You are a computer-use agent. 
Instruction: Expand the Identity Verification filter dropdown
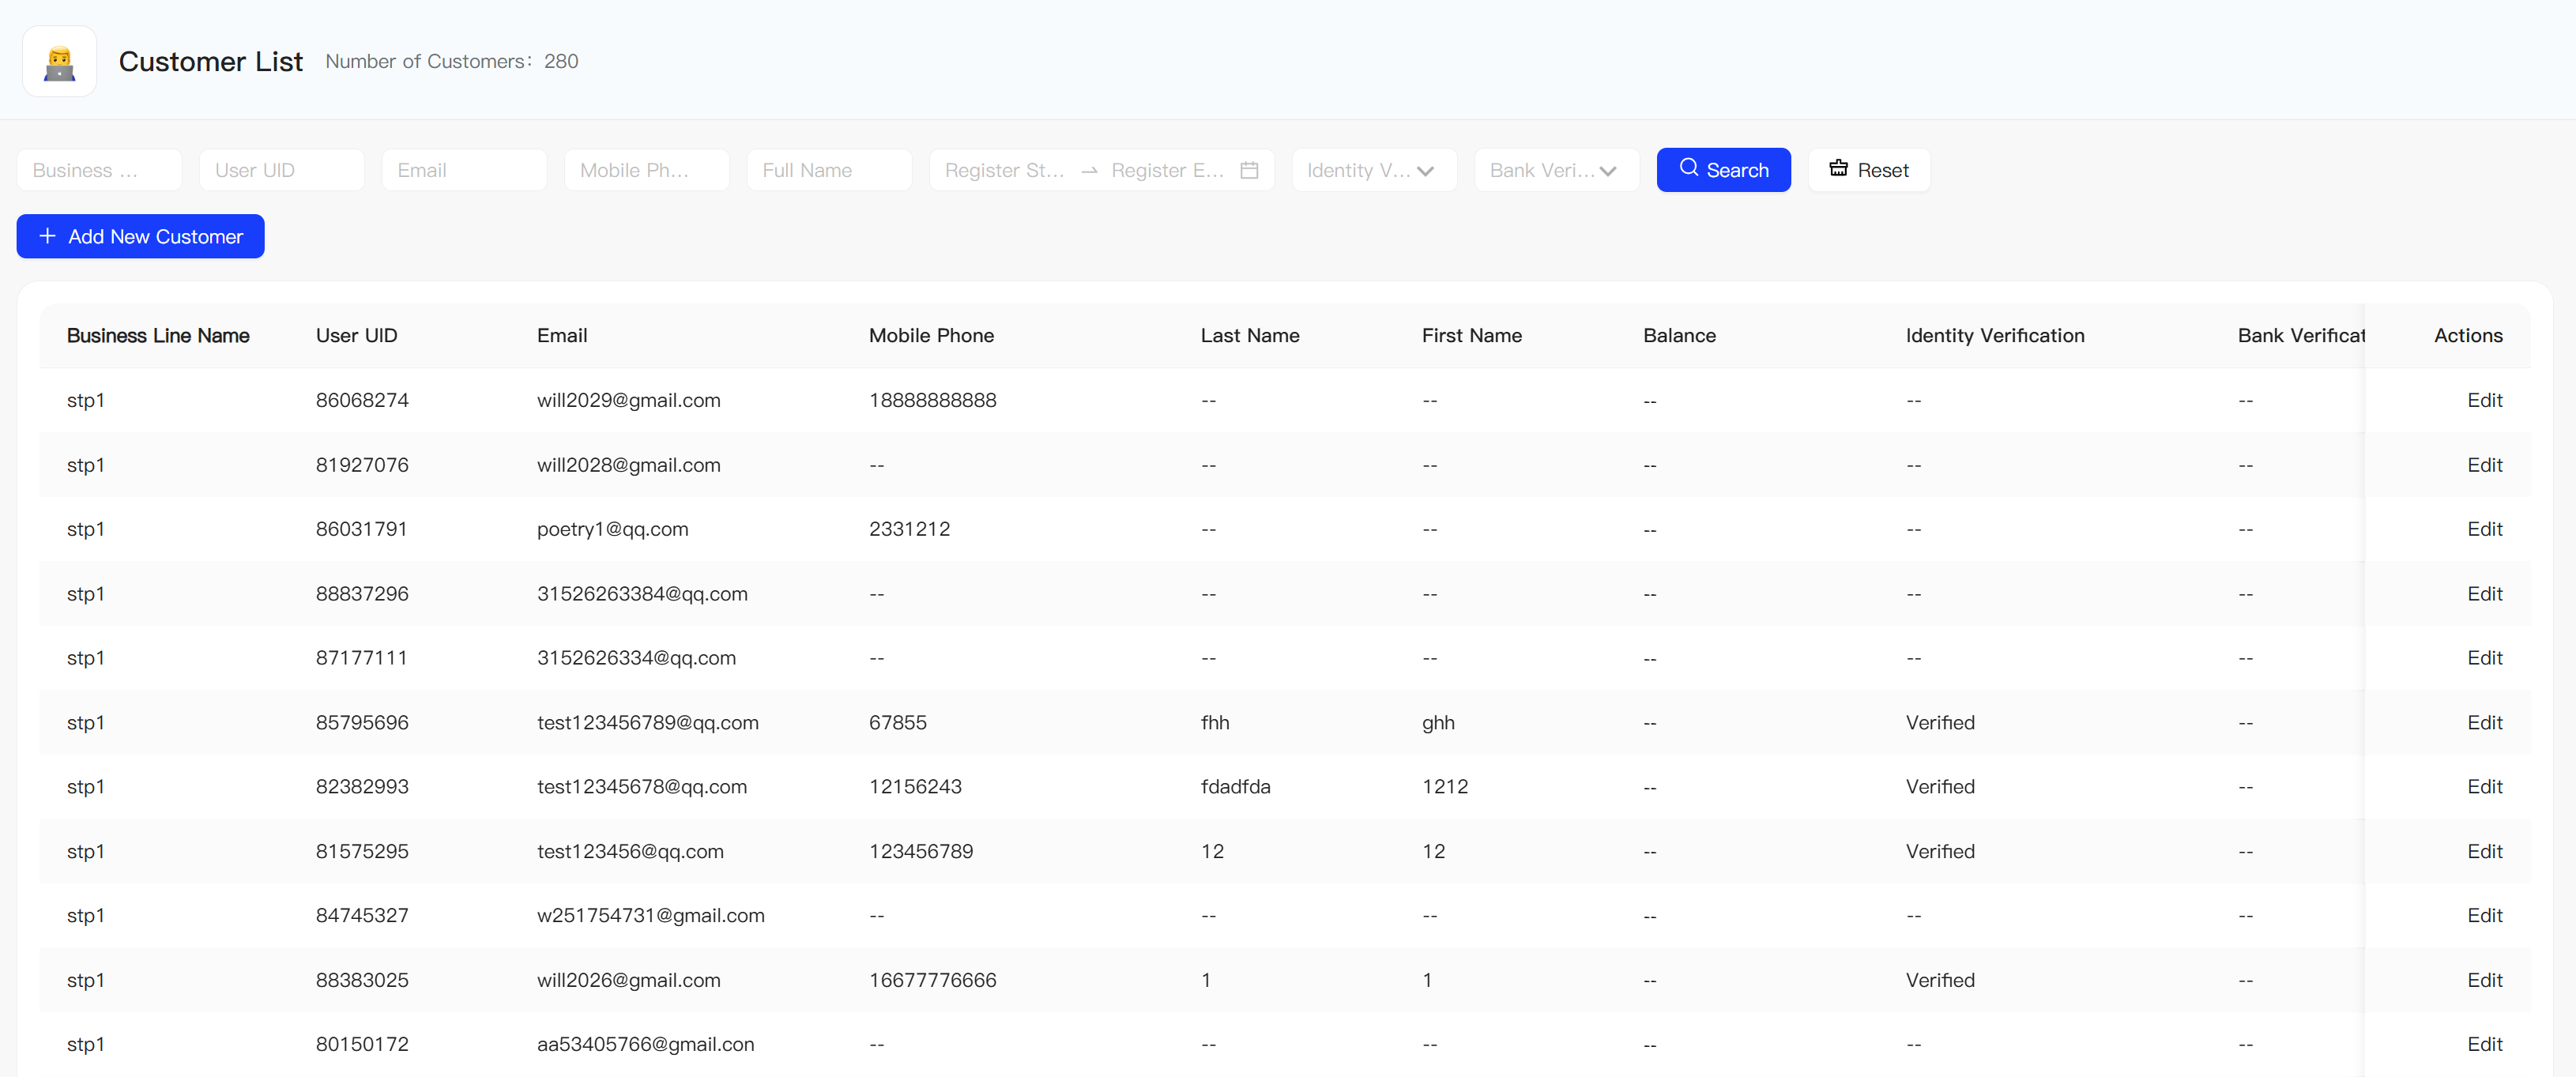click(1373, 170)
